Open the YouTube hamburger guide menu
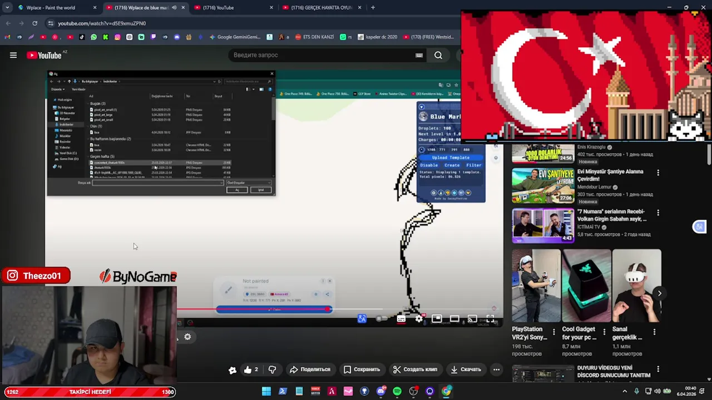The height and width of the screenshot is (400, 712). coord(13,55)
